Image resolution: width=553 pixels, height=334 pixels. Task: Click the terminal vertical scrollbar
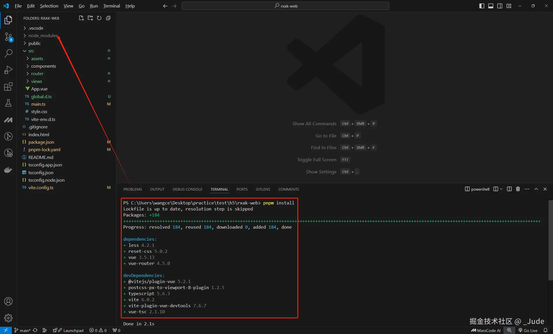550,240
